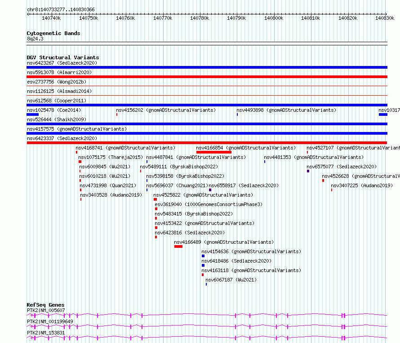Open nsv3403528 (Audano2019) label
This screenshot has width=400, height=343.
tap(111, 195)
